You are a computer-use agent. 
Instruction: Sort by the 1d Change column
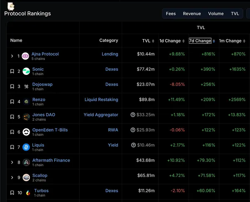click(183, 41)
